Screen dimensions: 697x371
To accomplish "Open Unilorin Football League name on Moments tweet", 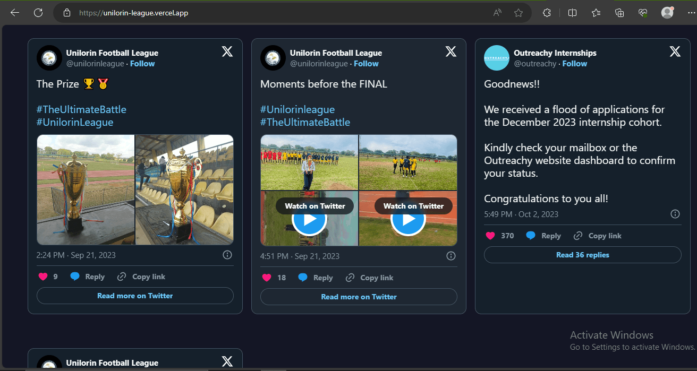I will tap(336, 53).
